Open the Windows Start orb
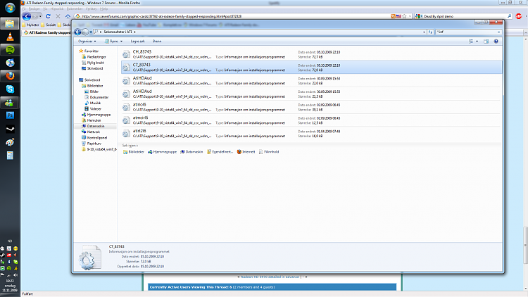Viewport: 528px width, 297px height. pyautogui.click(x=10, y=8)
